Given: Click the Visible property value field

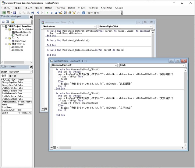Looking at the screenshot, I should 24,113.
